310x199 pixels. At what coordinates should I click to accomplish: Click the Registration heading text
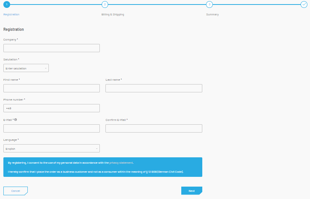click(x=14, y=29)
